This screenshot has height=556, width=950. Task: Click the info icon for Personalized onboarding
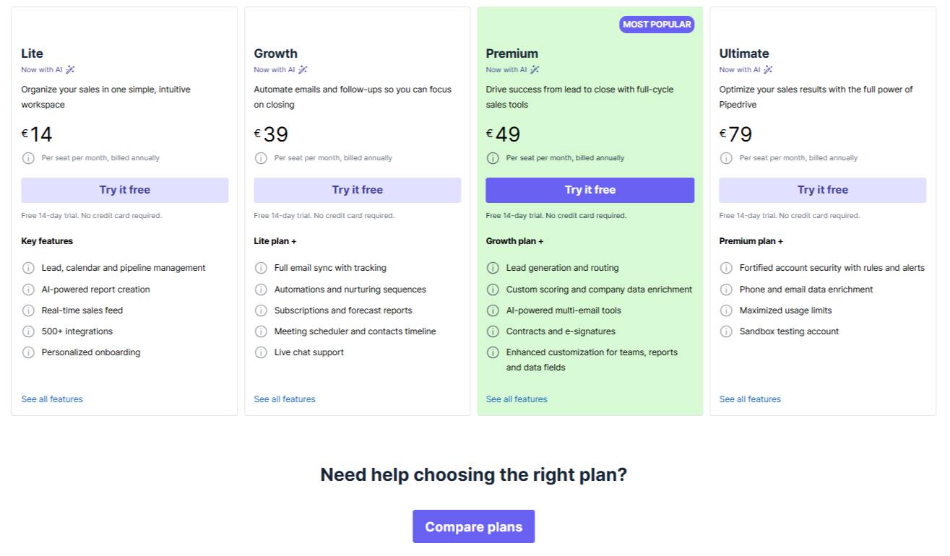[28, 352]
